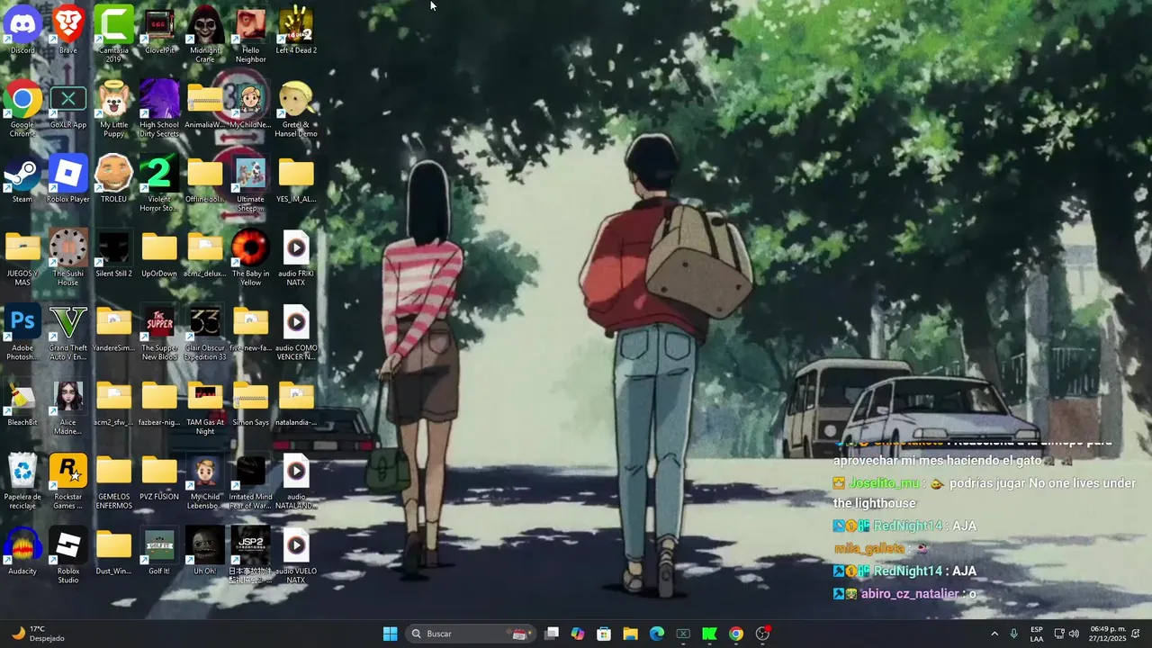This screenshot has width=1152, height=648.
Task: Open Microsoft Store from the taskbar
Action: click(604, 634)
